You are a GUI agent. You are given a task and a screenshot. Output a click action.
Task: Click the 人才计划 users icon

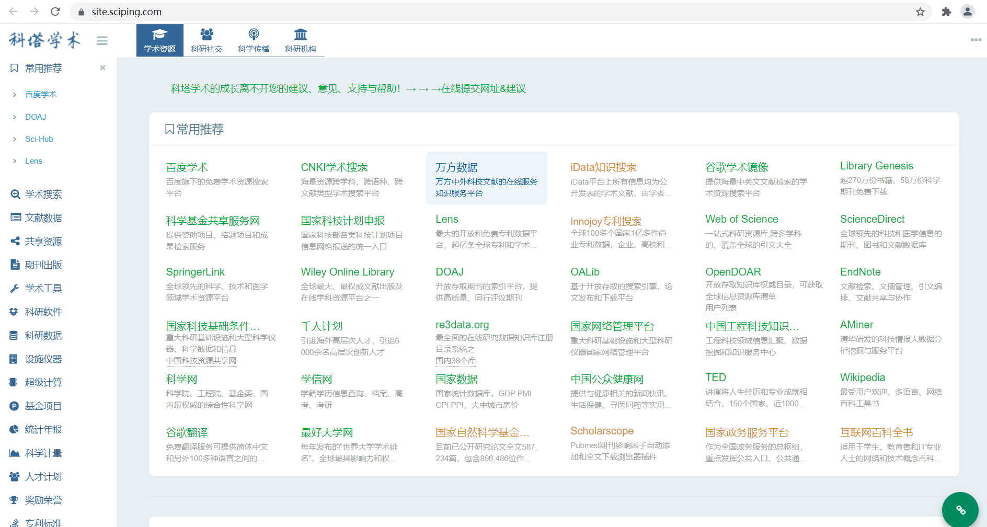point(15,476)
